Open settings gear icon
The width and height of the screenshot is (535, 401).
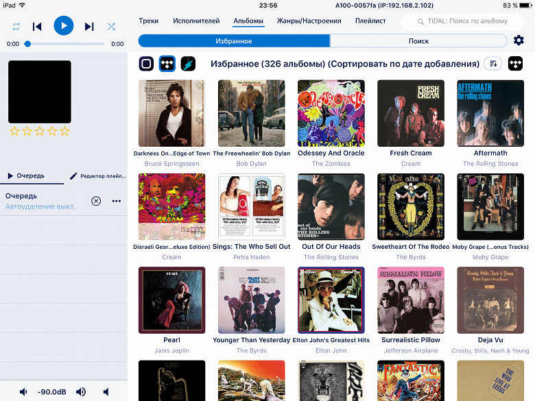coord(519,40)
